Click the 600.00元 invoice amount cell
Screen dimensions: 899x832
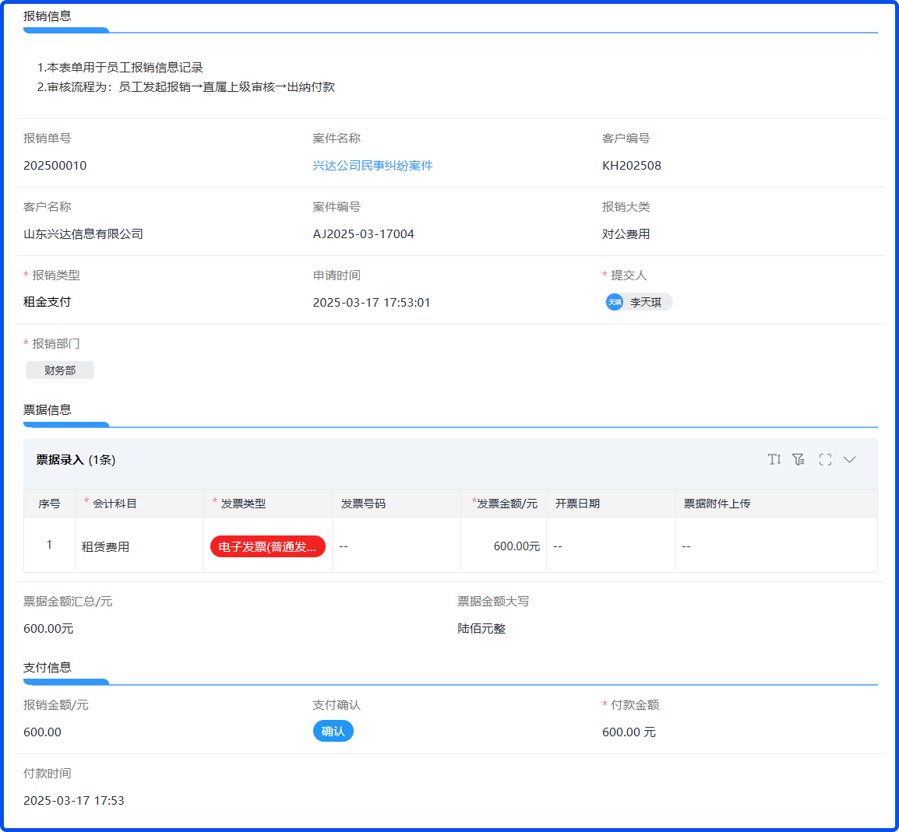(516, 546)
